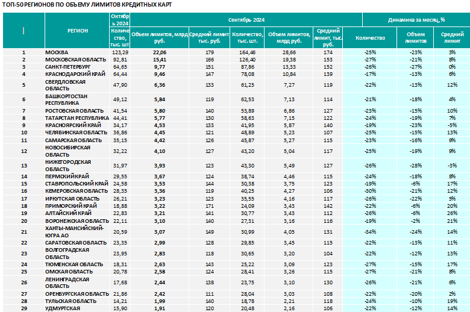The image size is (470, 312).
Task: Select 14,21 quantity in Тульская область row
Action: [x=120, y=301]
